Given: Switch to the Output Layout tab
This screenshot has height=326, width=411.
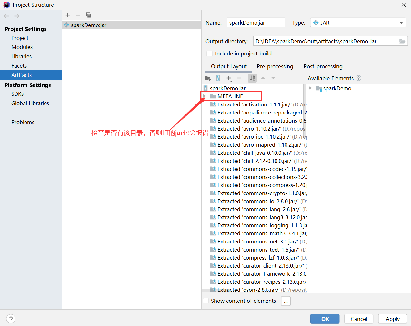Looking at the screenshot, I should tap(229, 66).
